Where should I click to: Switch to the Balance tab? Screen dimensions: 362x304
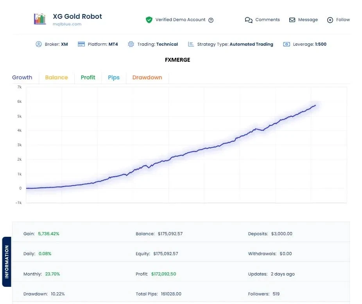coord(56,77)
